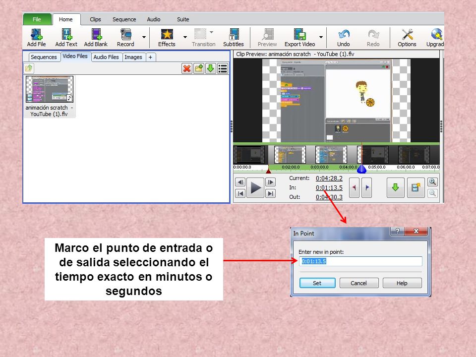Select the Video Files bin tab
Image resolution: width=476 pixels, height=357 pixels.
click(x=75, y=56)
